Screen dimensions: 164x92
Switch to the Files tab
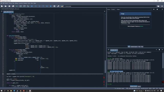pyautogui.click(x=142, y=47)
